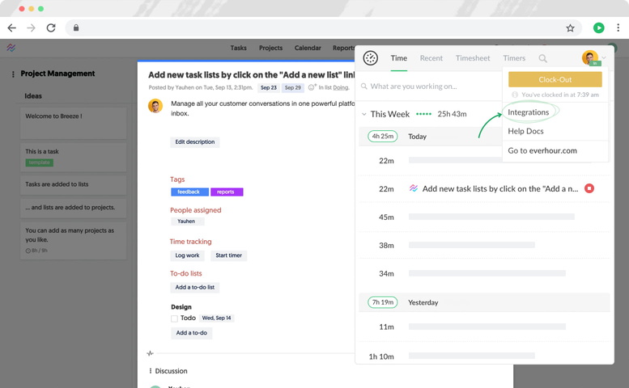Open site info via lock icon
Image resolution: width=629 pixels, height=388 pixels.
click(x=76, y=27)
